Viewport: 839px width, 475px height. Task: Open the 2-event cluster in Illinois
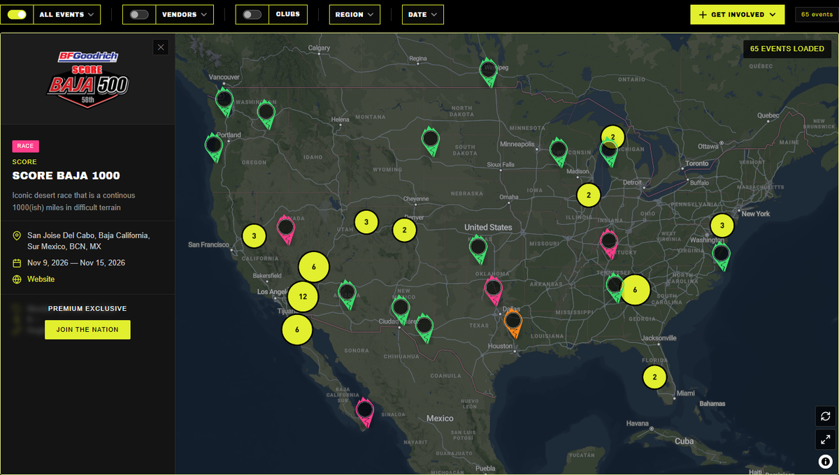click(589, 195)
